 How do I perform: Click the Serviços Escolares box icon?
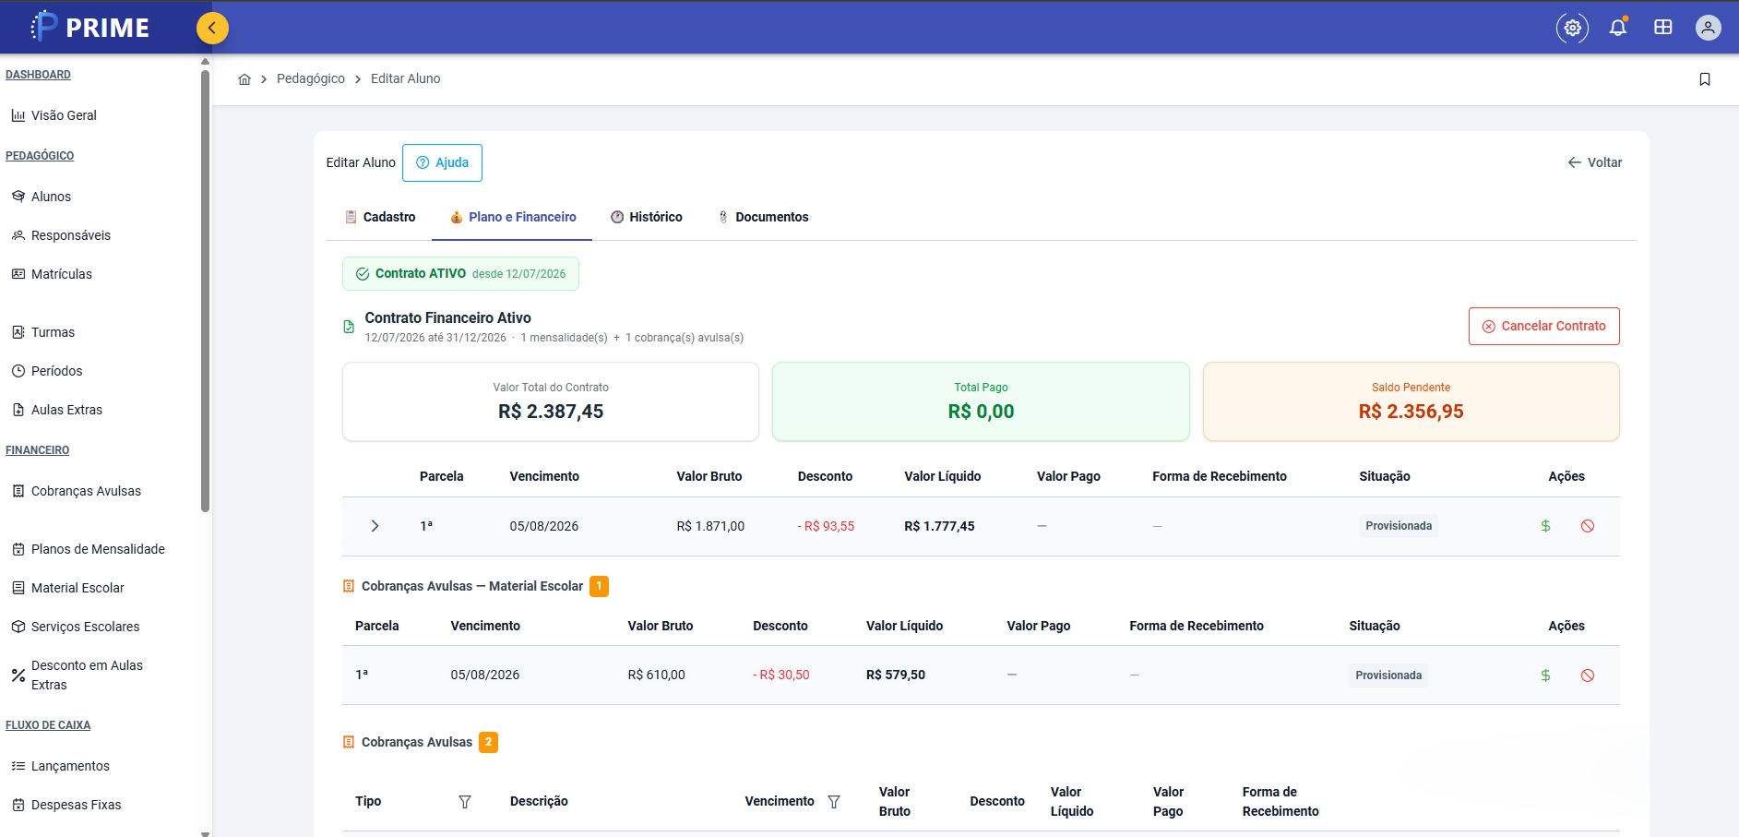(18, 627)
